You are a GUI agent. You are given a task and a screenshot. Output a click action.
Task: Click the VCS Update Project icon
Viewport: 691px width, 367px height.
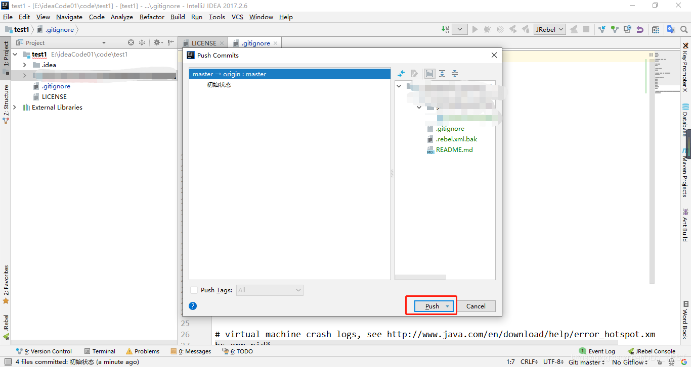[602, 29]
